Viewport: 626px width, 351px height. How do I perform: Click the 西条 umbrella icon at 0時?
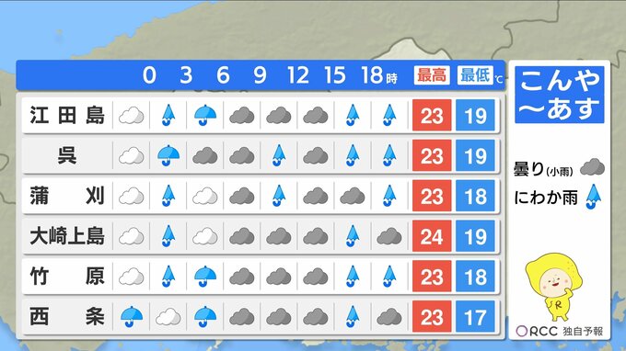pyautogui.click(x=132, y=317)
